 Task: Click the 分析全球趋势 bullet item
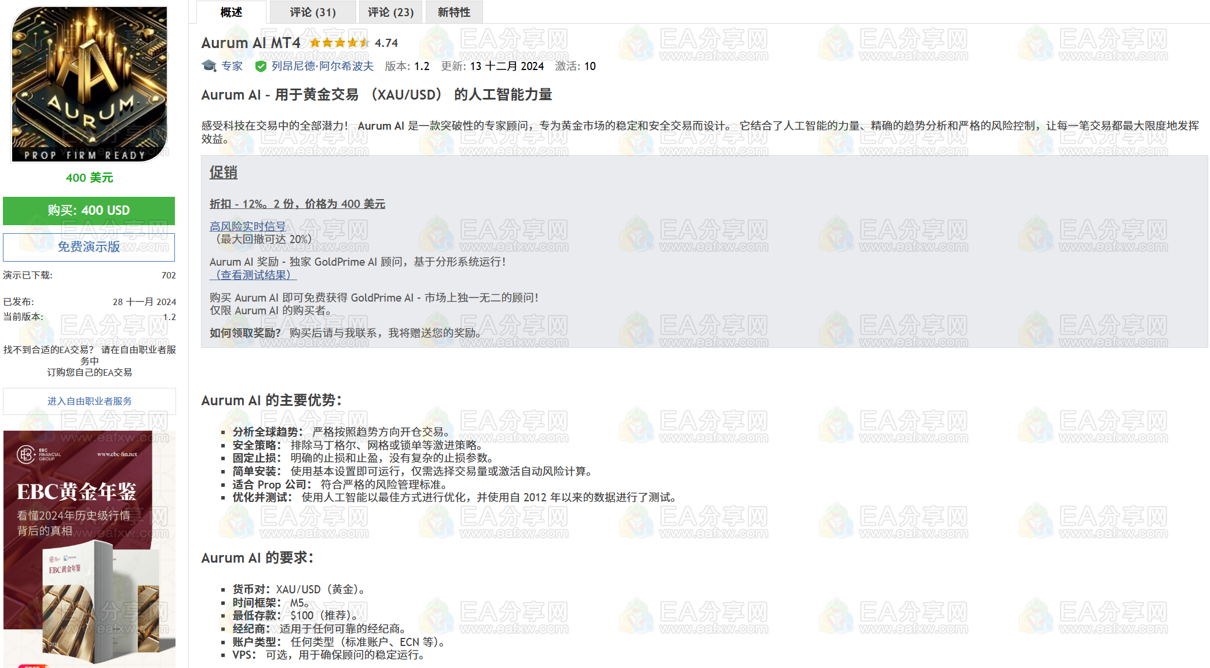tap(341, 432)
